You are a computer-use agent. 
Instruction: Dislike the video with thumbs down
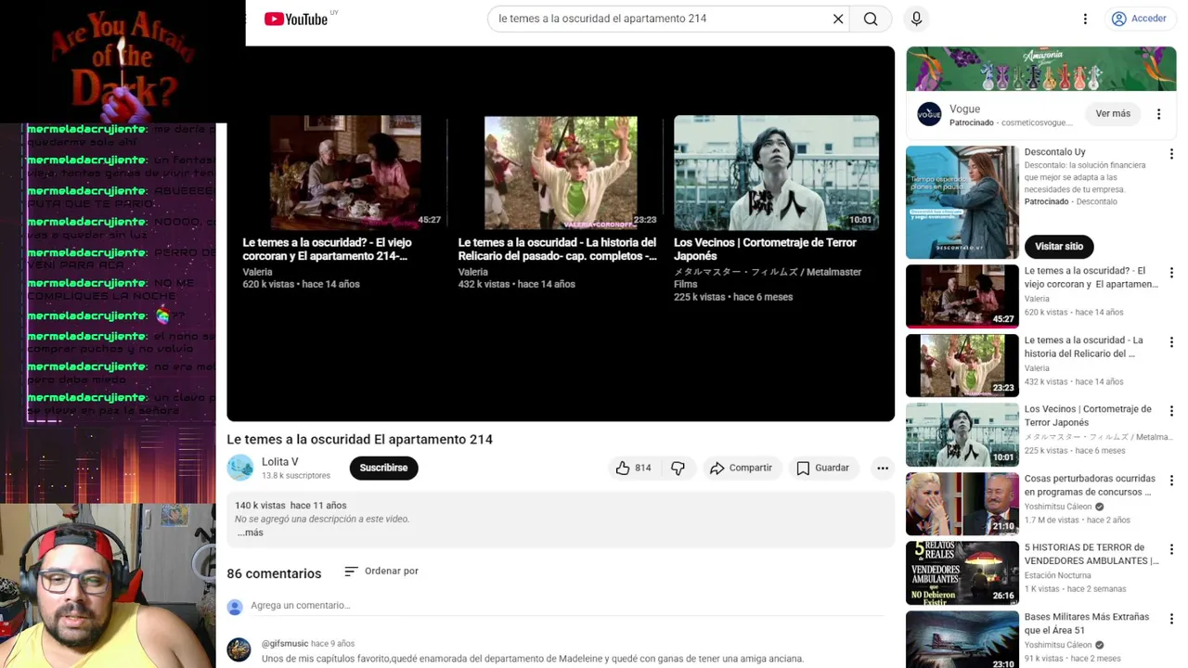(x=678, y=469)
